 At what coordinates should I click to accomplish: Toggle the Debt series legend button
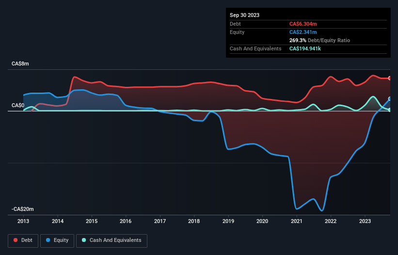(x=23, y=240)
